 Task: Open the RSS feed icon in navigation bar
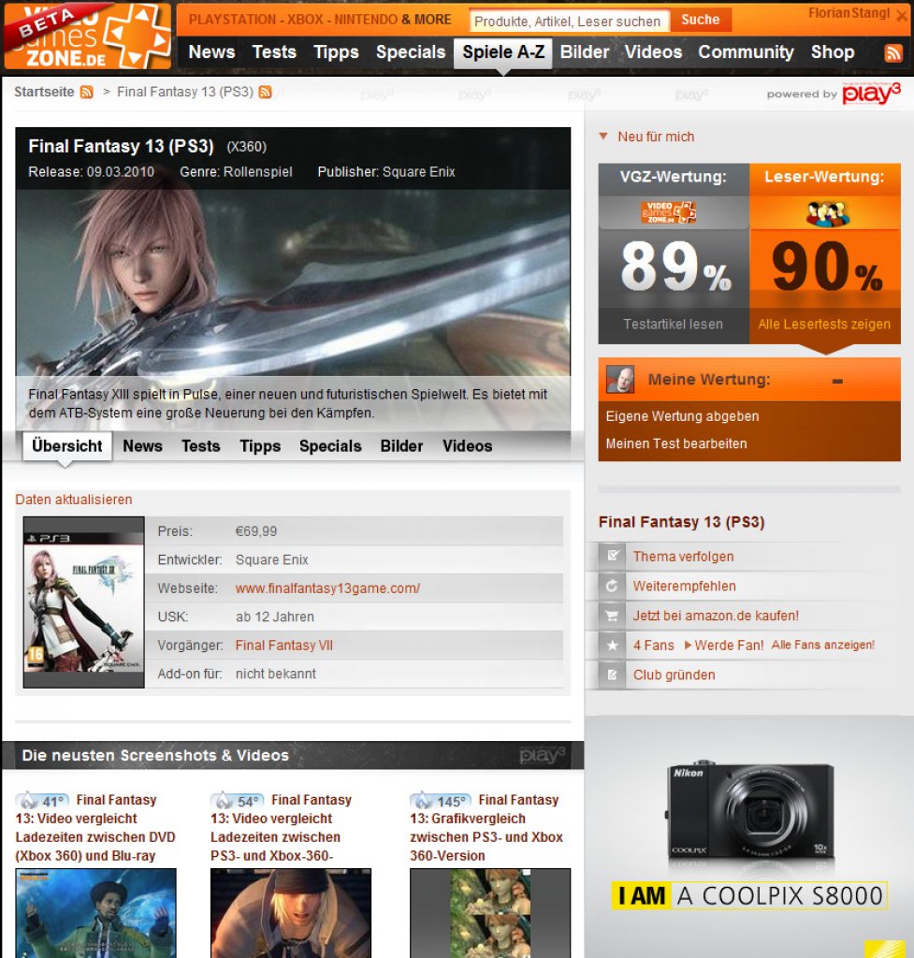(x=893, y=53)
